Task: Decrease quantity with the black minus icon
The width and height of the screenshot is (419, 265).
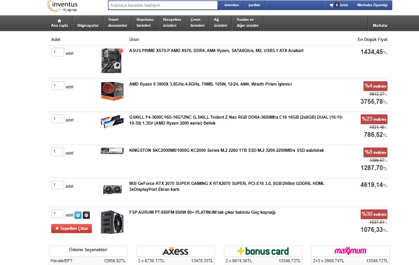Action: click(x=86, y=215)
